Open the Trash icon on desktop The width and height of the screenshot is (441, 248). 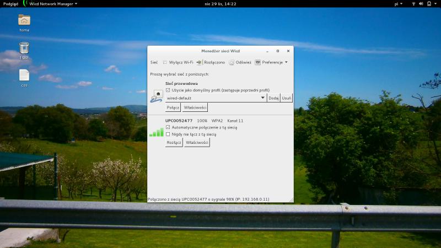24,48
